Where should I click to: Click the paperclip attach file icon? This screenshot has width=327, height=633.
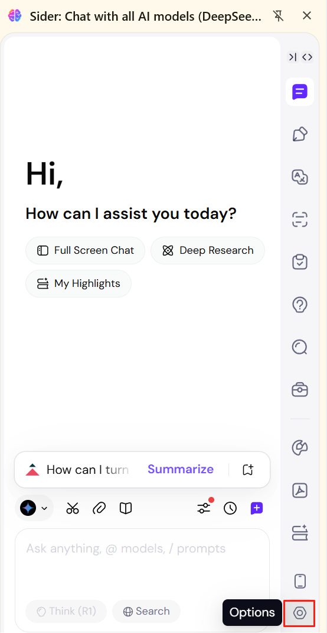(99, 508)
